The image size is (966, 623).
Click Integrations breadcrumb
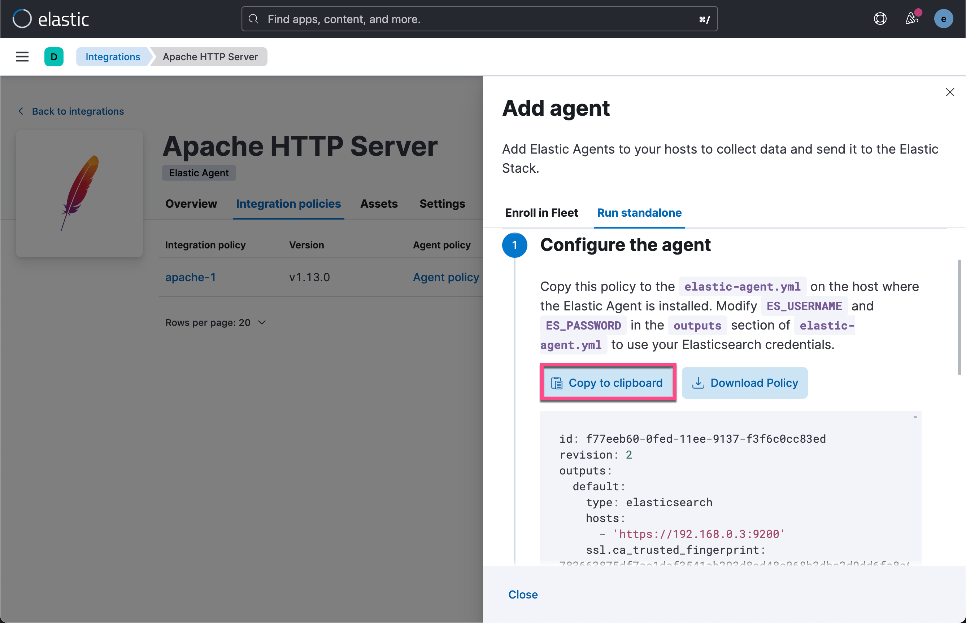[113, 57]
